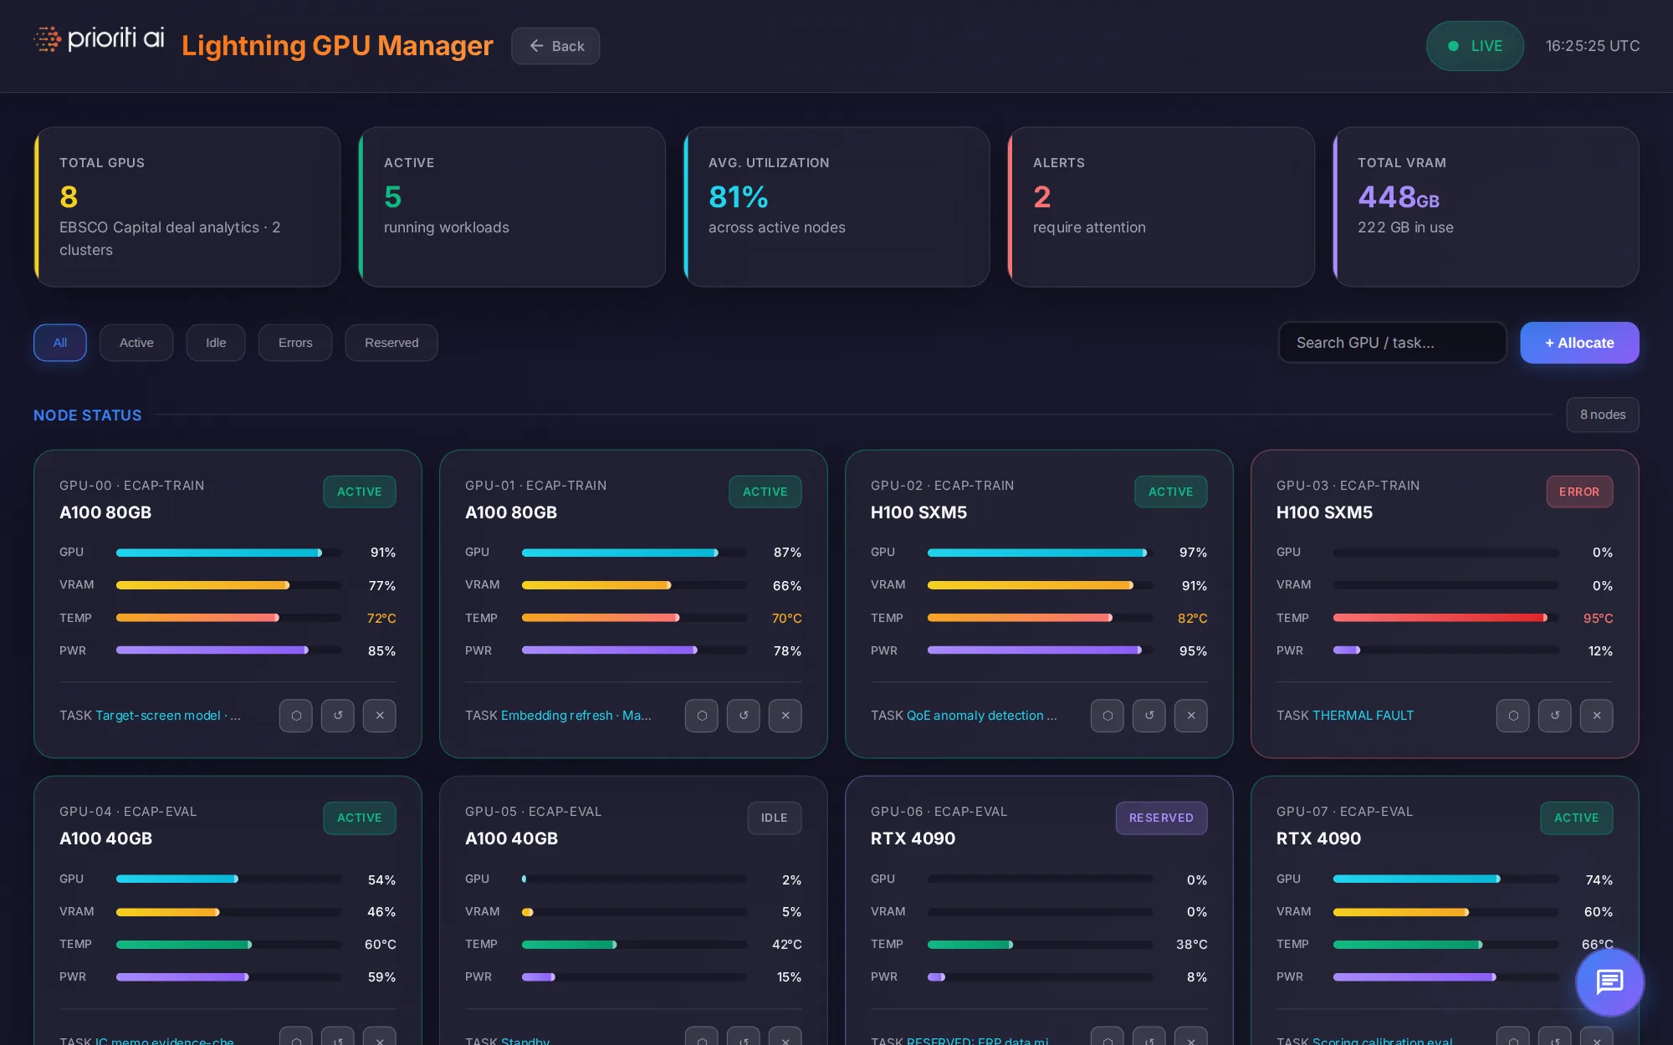
Task: Click the LIVE status indicator
Action: pyautogui.click(x=1475, y=46)
